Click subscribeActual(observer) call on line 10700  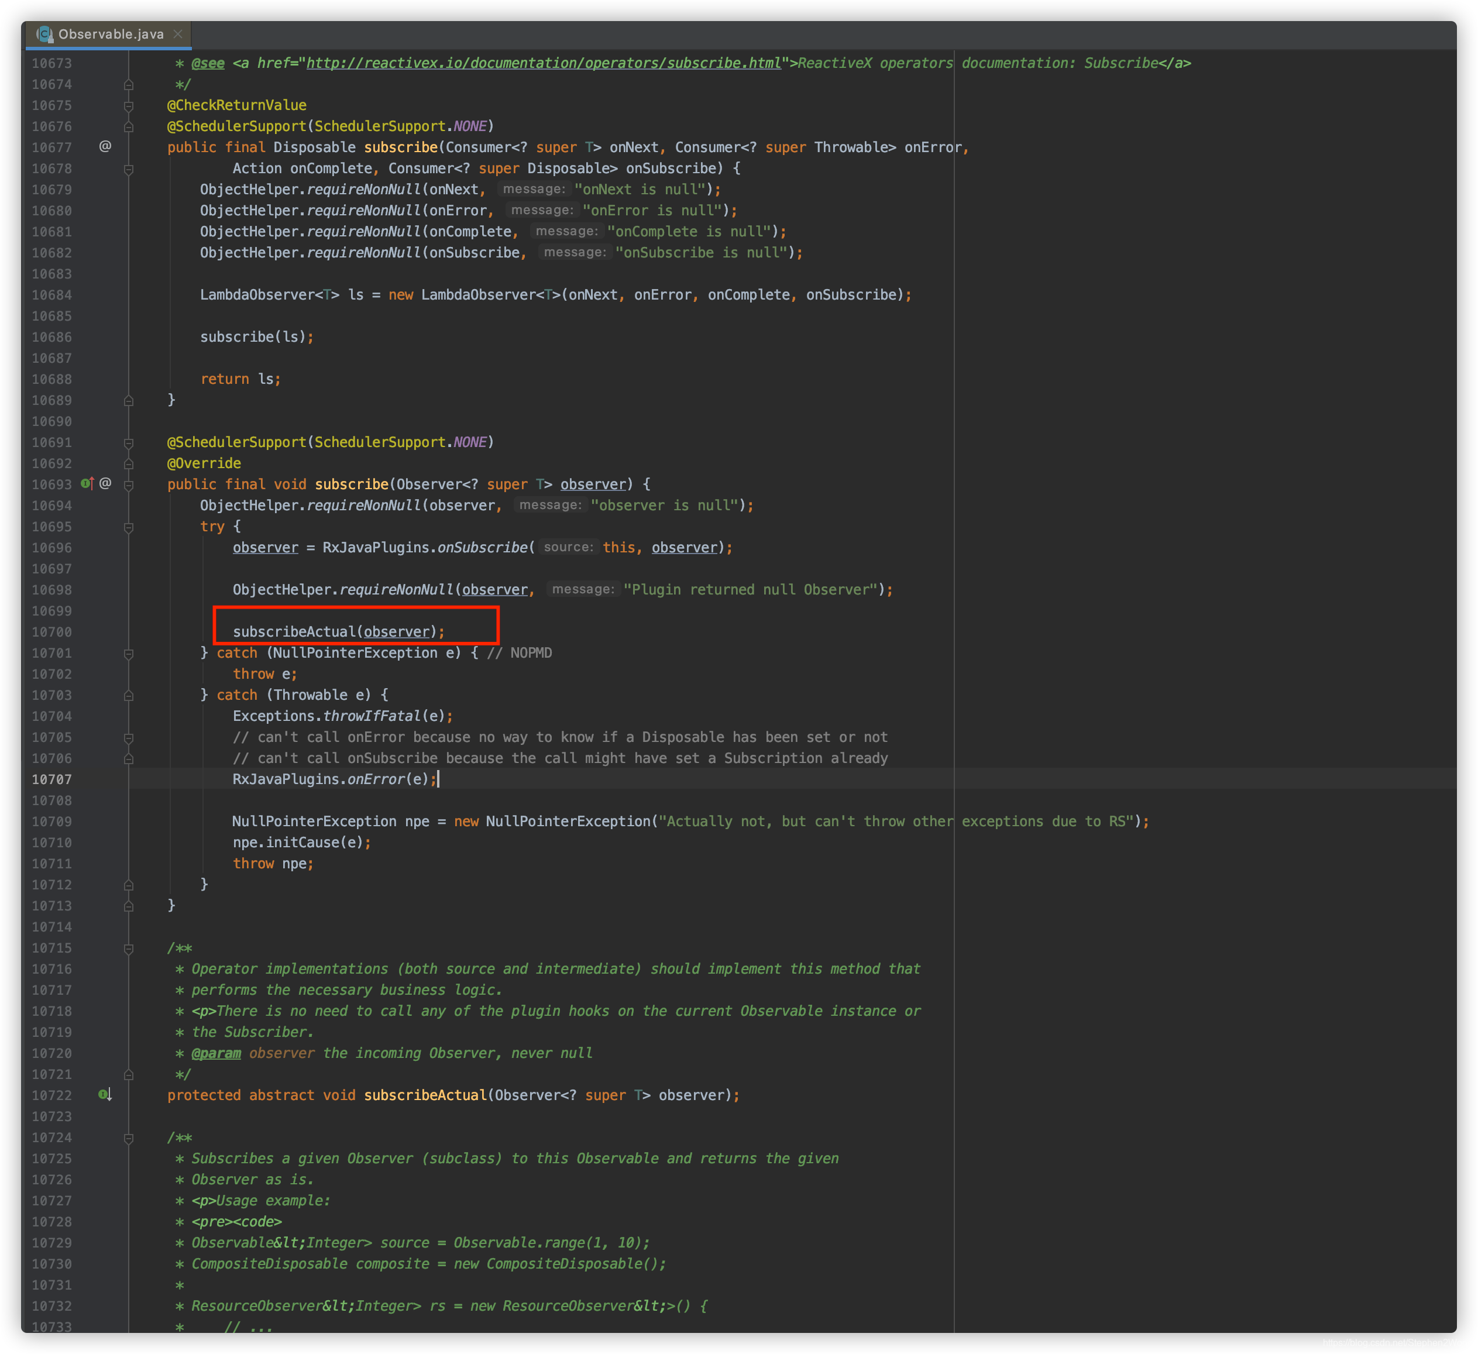point(338,631)
